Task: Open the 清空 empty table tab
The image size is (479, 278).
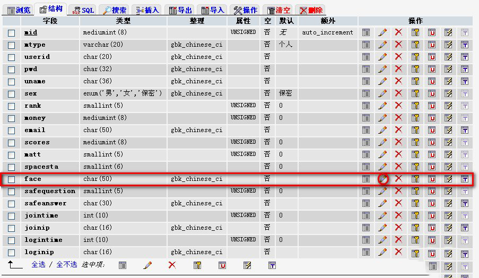Action: [x=278, y=10]
